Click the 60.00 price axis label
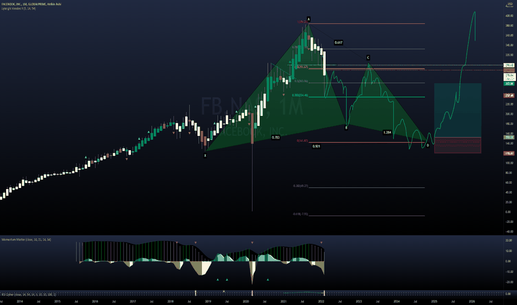Image resolution: width=517 pixels, height=305 pixels. click(509, 182)
